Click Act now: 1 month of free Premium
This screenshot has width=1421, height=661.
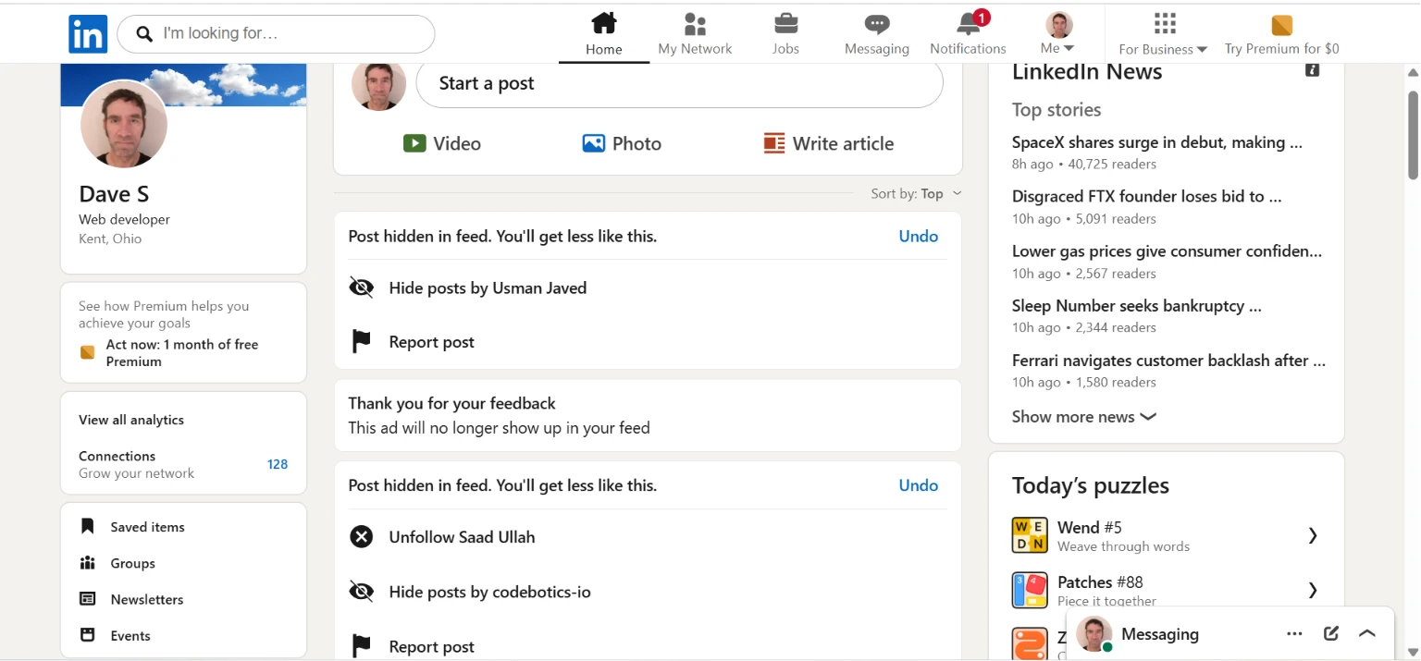click(182, 352)
